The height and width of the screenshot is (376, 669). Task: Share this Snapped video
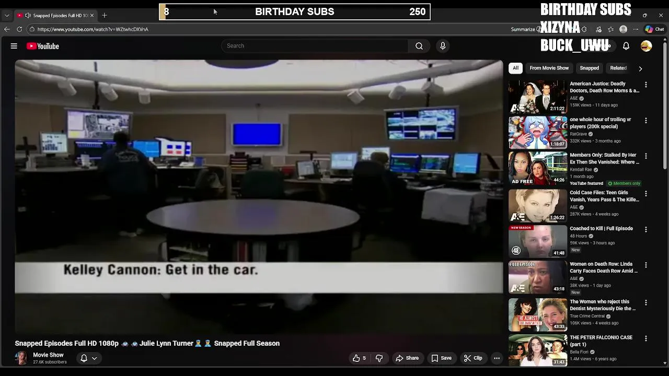[407, 358]
